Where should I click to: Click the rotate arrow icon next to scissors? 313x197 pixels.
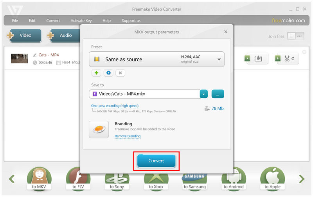[293, 58]
